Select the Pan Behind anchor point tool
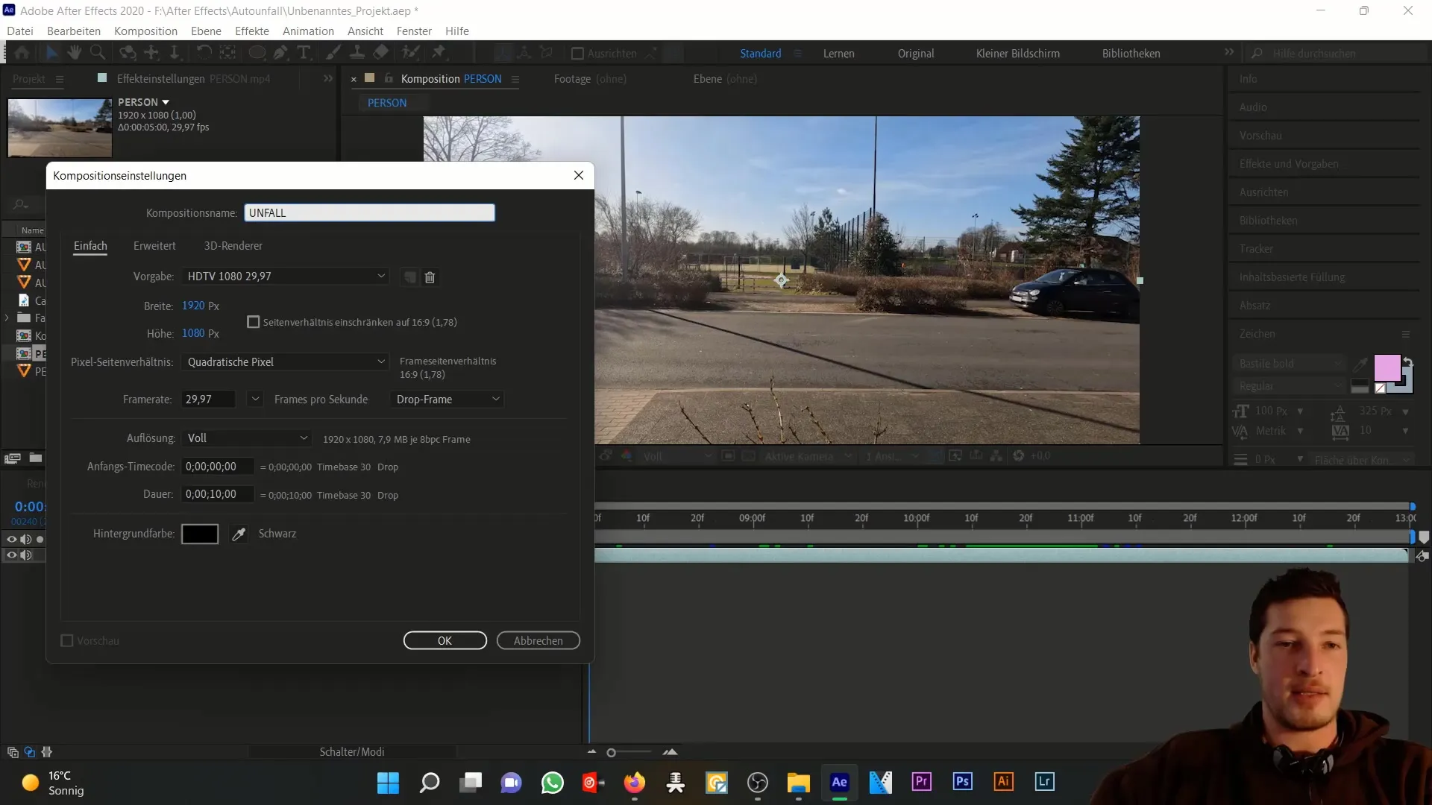Viewport: 1432px width, 805px height. click(228, 53)
